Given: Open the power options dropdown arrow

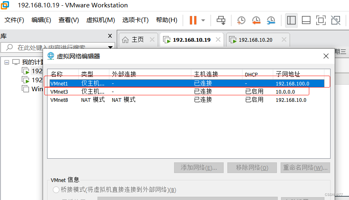Looking at the screenshot, I should point(203,20).
